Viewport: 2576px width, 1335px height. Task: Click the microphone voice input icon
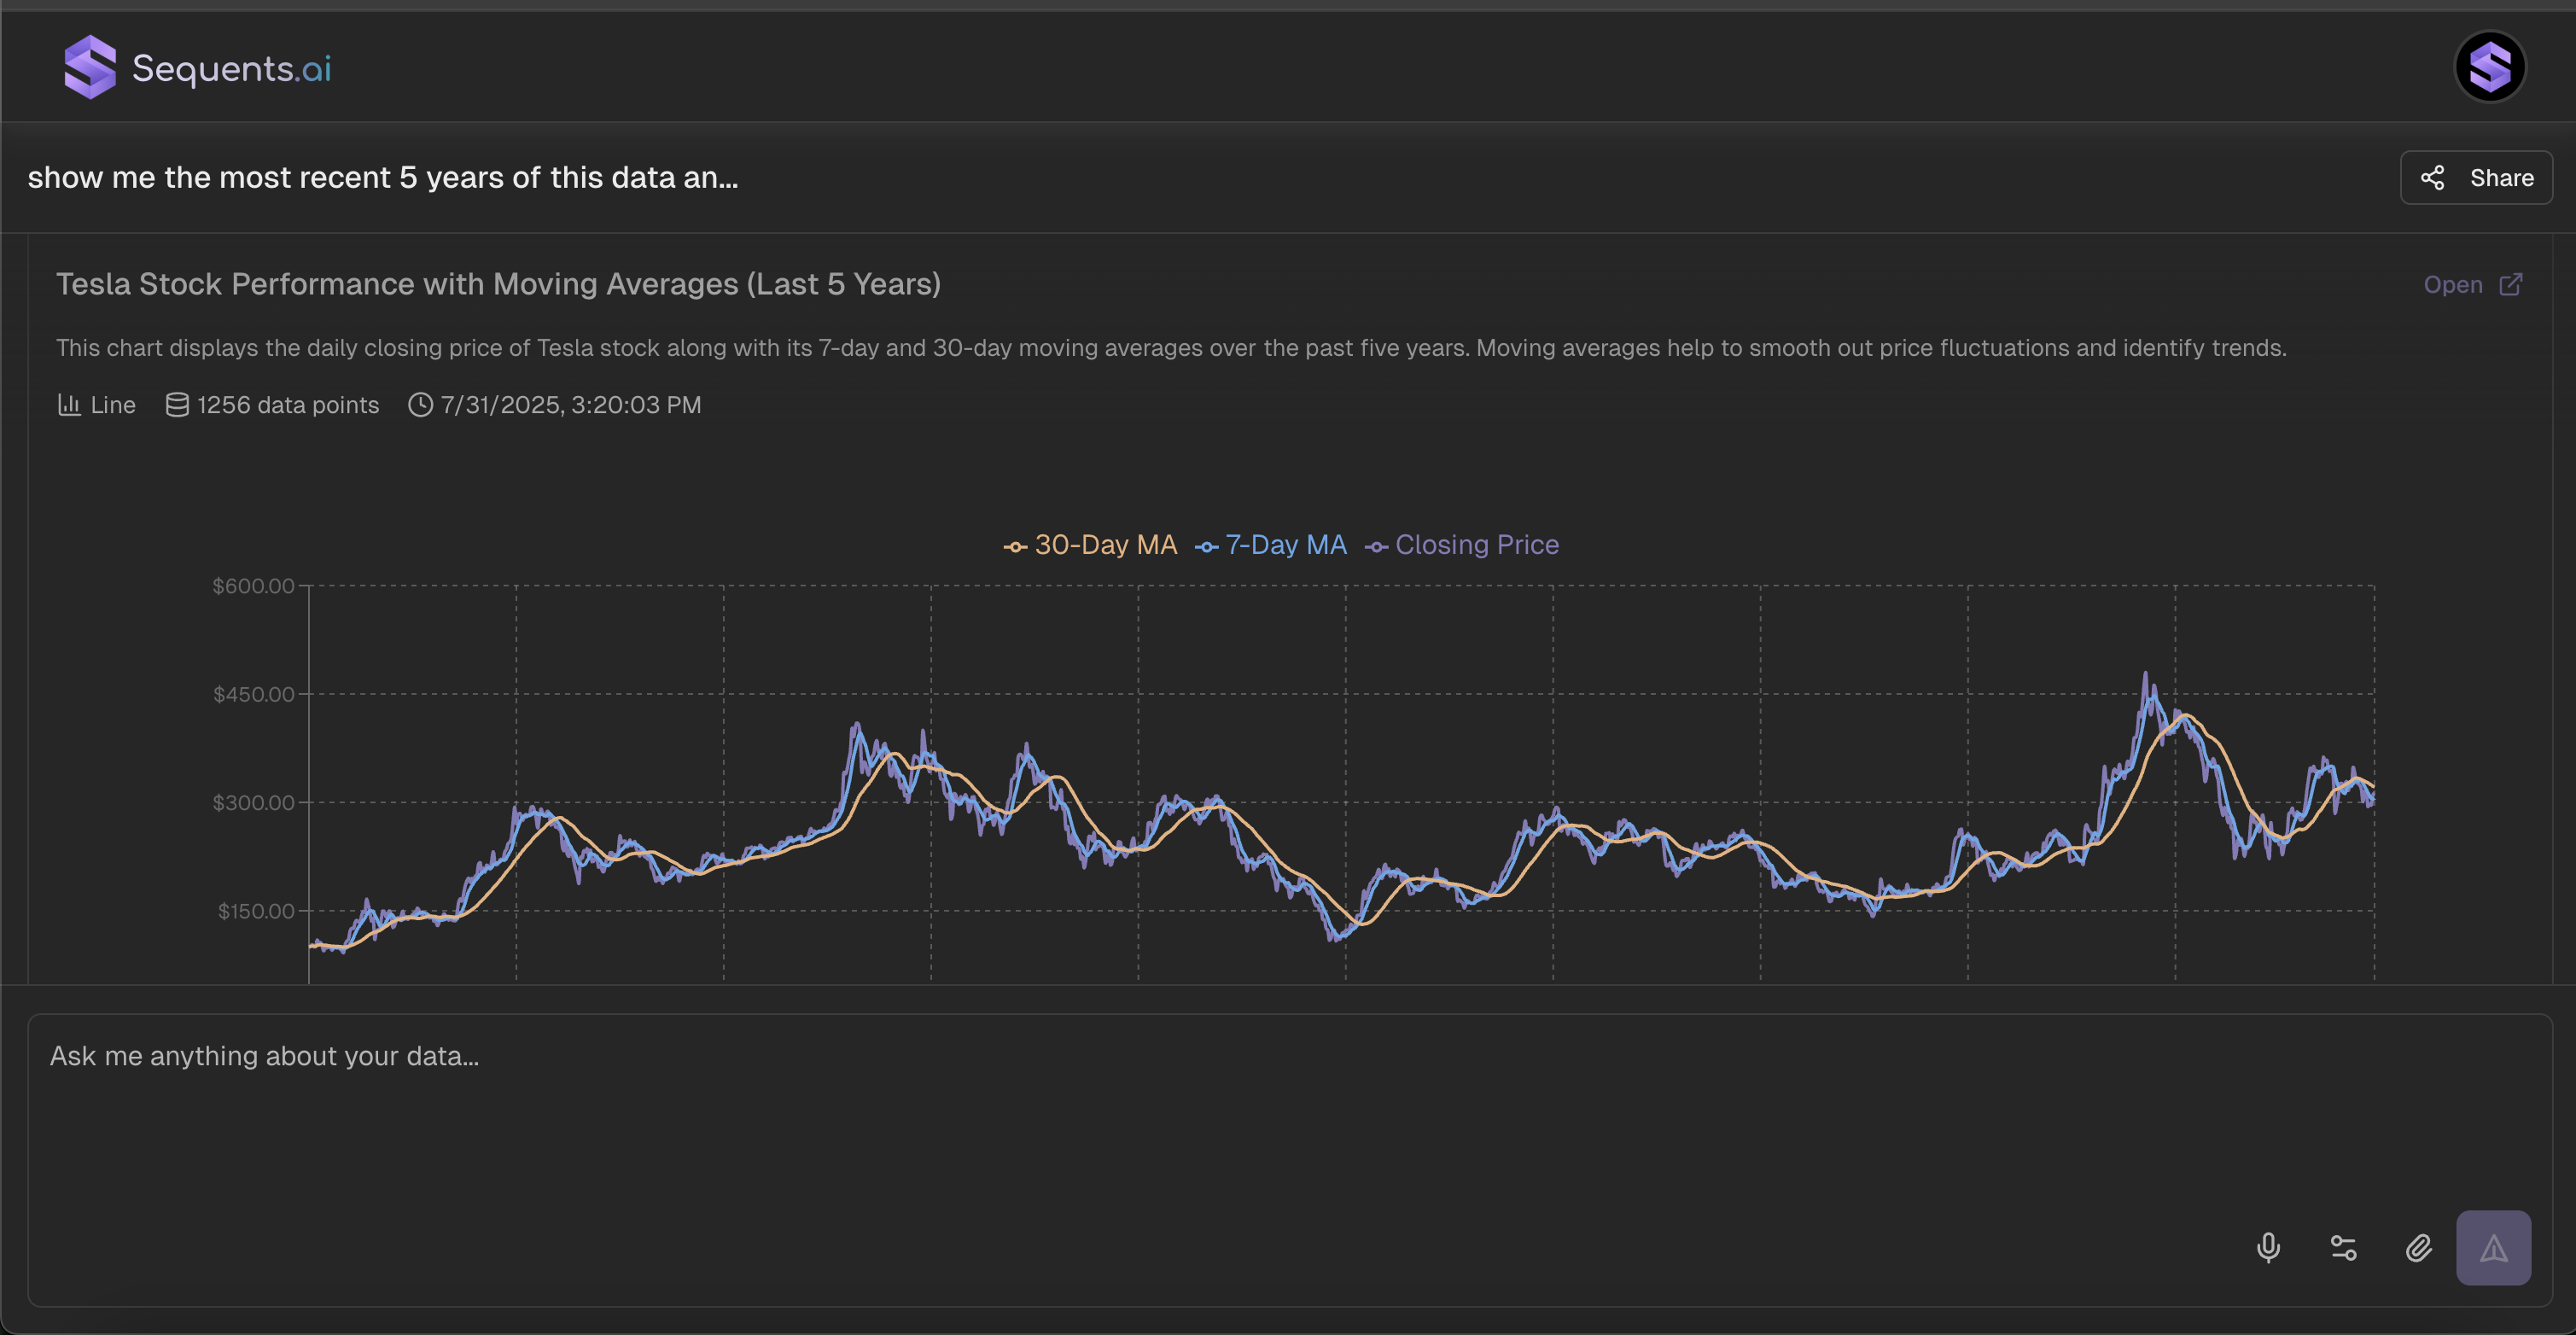coord(2268,1248)
